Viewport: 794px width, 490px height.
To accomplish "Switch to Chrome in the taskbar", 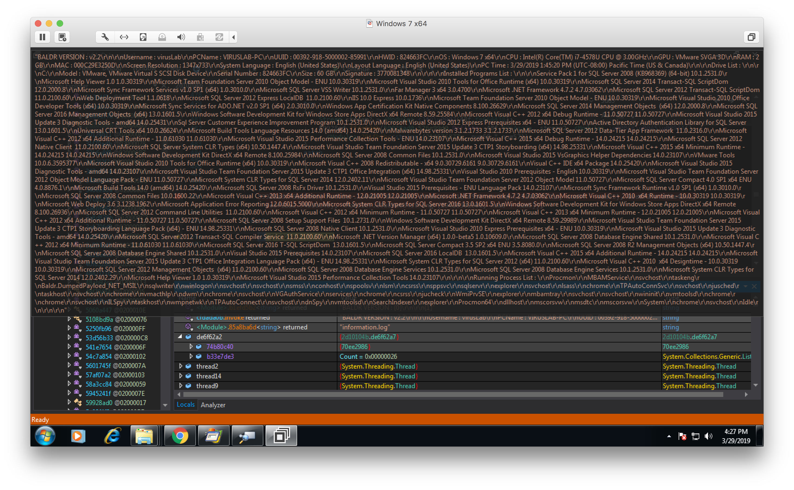I will tap(180, 436).
